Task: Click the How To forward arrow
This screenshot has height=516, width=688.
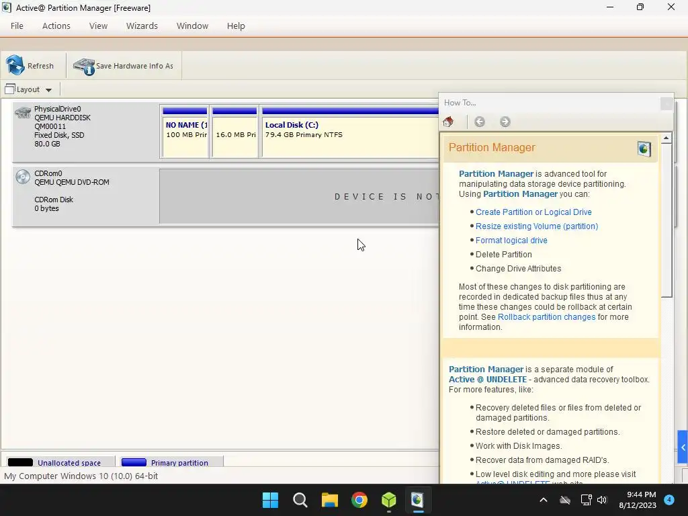Action: point(505,122)
